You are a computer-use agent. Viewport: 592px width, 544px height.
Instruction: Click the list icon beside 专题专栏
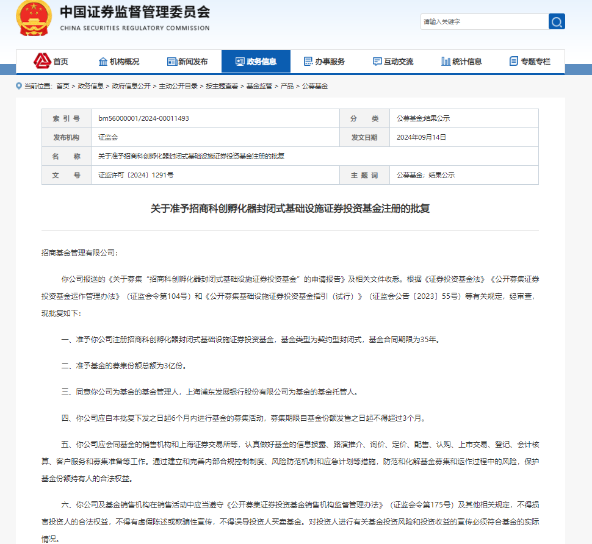514,61
